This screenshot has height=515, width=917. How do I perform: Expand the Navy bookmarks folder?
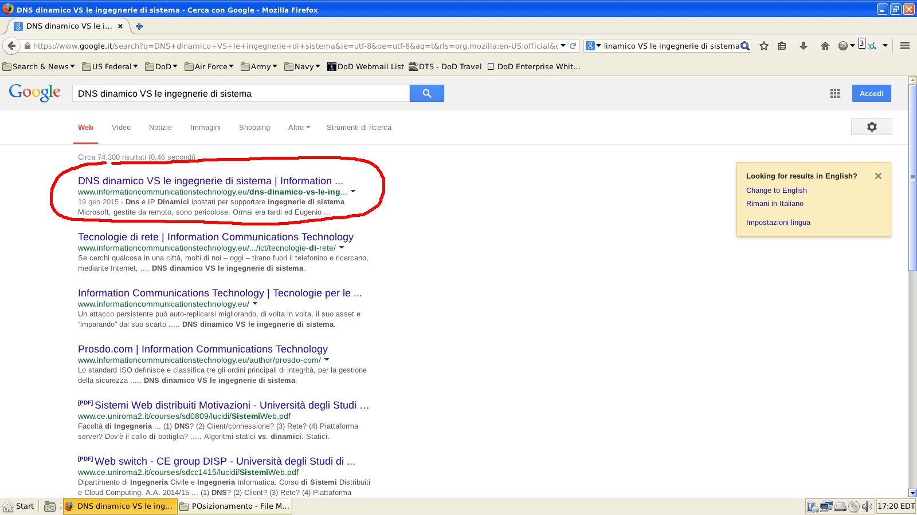point(302,66)
